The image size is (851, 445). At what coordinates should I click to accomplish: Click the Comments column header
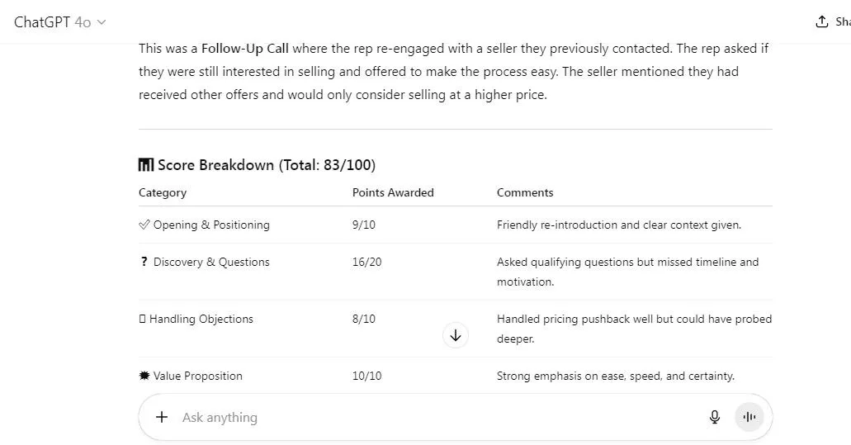tap(525, 192)
